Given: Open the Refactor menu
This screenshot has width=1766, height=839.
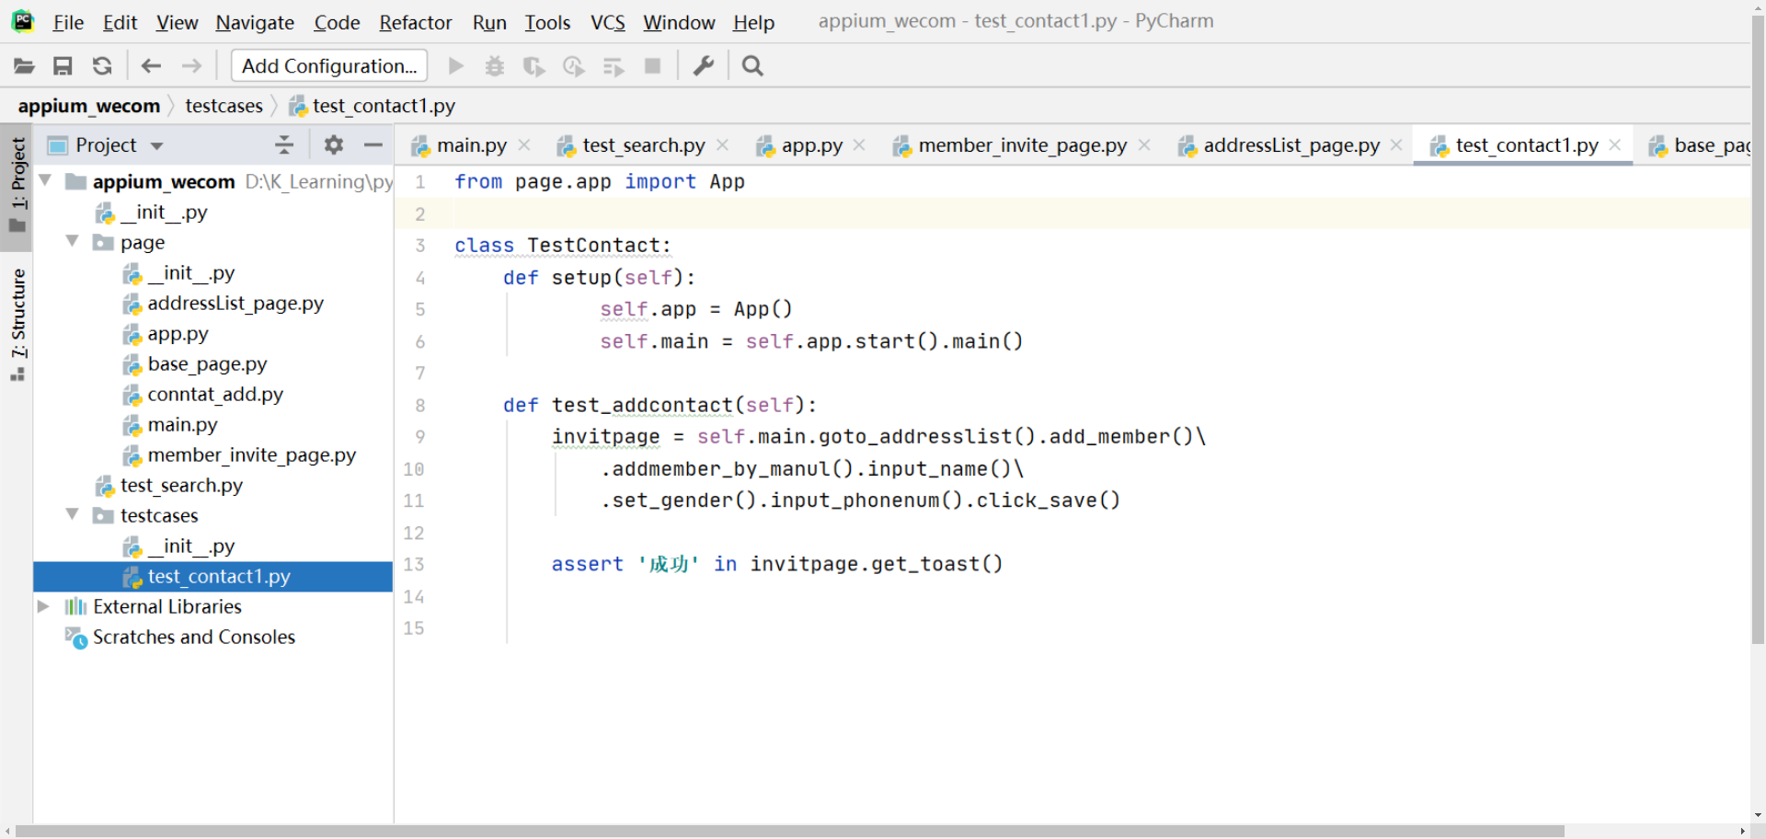Looking at the screenshot, I should click(416, 22).
